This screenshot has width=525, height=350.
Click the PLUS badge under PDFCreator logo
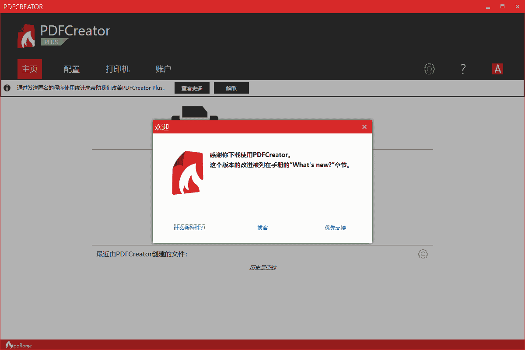pyautogui.click(x=52, y=42)
